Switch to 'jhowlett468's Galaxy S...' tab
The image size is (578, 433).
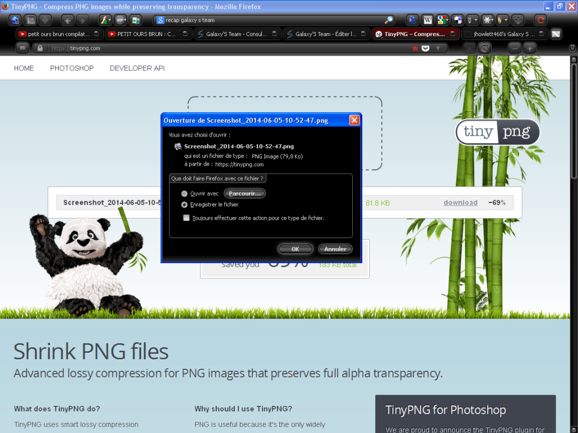(505, 34)
